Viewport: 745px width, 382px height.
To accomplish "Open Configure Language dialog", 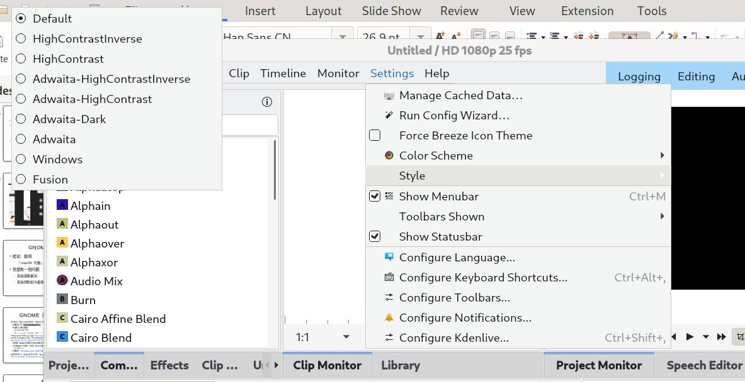I will (x=518, y=258).
